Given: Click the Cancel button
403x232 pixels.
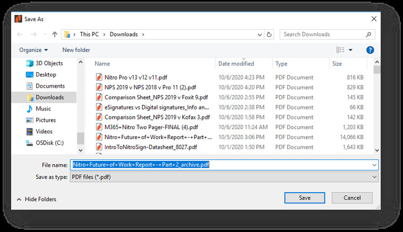Looking at the screenshot, I should [352, 197].
